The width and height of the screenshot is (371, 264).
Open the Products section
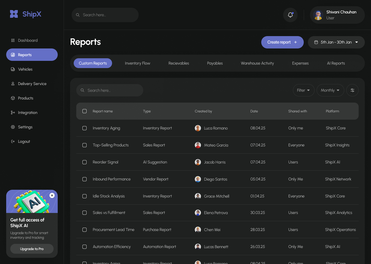[26, 98]
